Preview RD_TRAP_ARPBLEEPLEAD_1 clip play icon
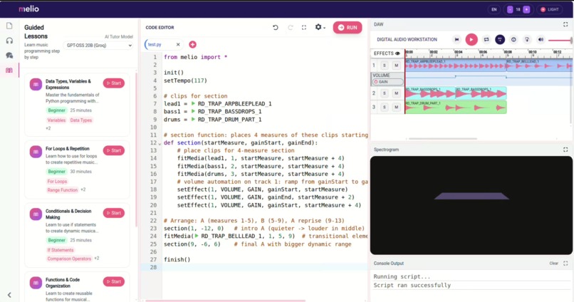 193,103
